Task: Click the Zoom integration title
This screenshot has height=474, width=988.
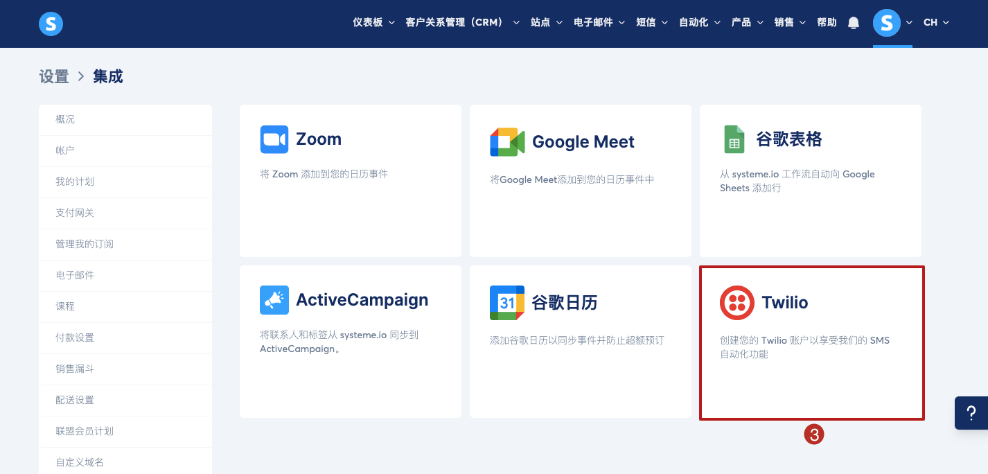Action: coord(319,139)
